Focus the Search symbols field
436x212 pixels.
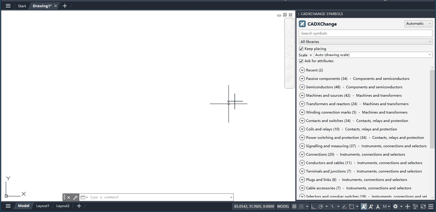coord(365,33)
